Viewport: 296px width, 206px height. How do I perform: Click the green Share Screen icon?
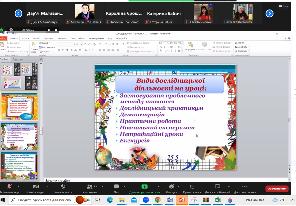[144, 187]
